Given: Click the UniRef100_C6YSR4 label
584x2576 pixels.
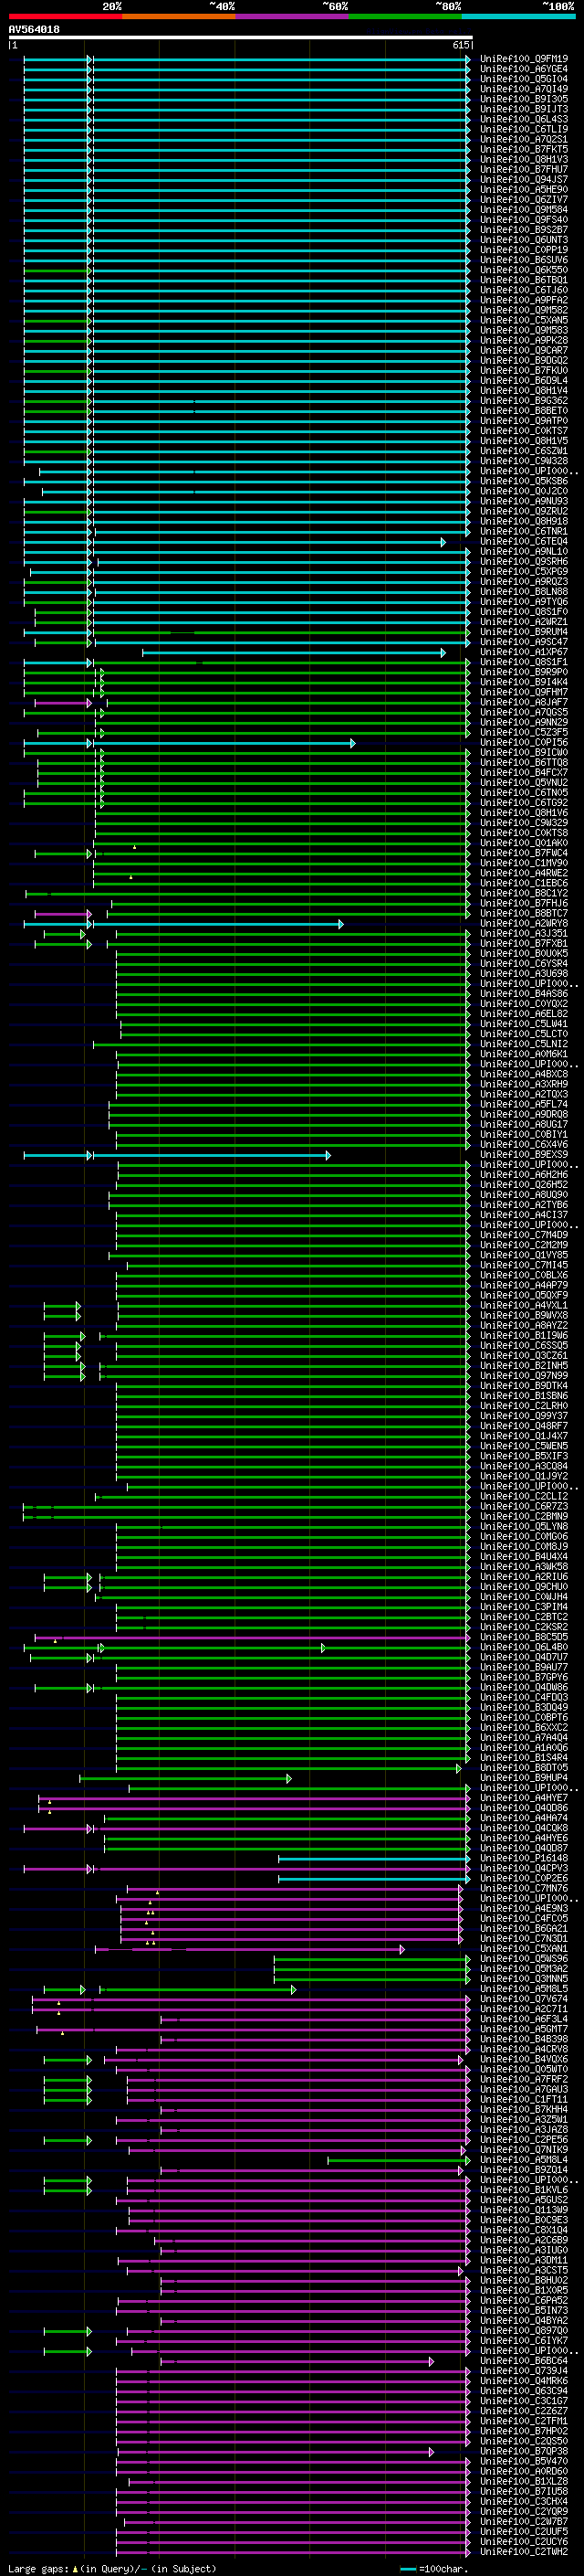Looking at the screenshot, I should [x=524, y=963].
